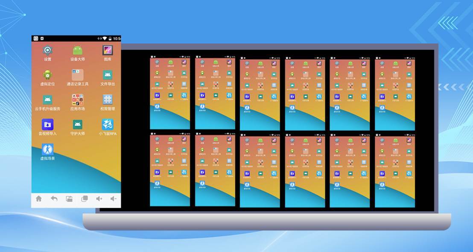The width and height of the screenshot is (473, 252).
Task: Select the fifth phone screen in bottom row
Action: click(350, 171)
